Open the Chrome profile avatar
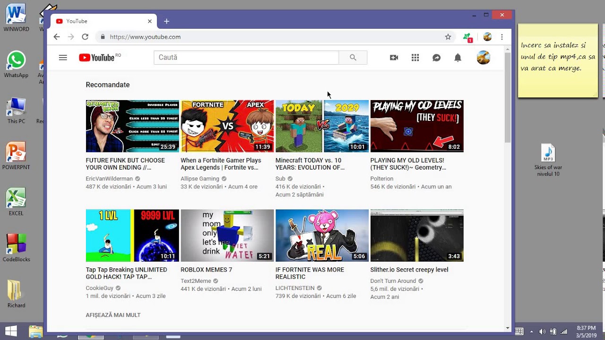This screenshot has height=340, width=605. click(488, 37)
